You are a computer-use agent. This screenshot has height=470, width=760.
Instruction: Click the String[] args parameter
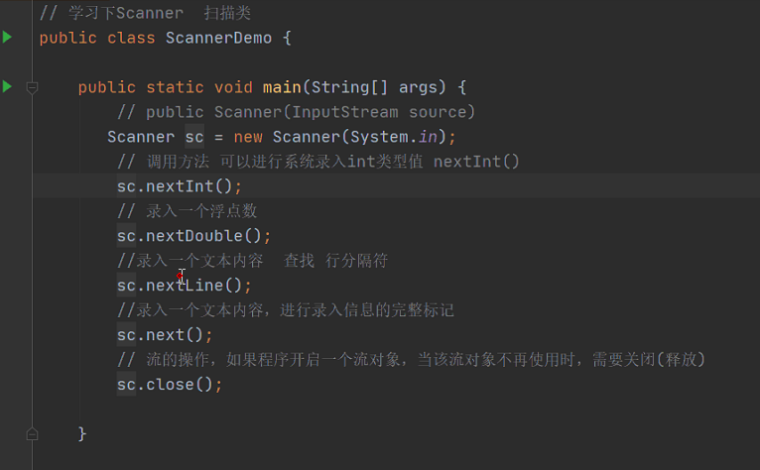374,87
